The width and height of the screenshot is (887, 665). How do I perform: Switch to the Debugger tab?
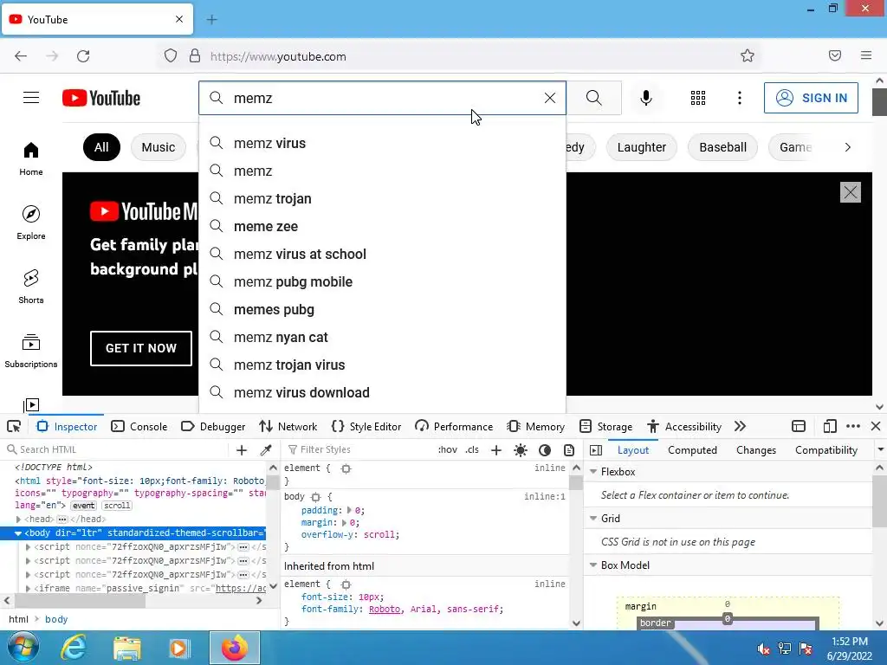pos(213,426)
